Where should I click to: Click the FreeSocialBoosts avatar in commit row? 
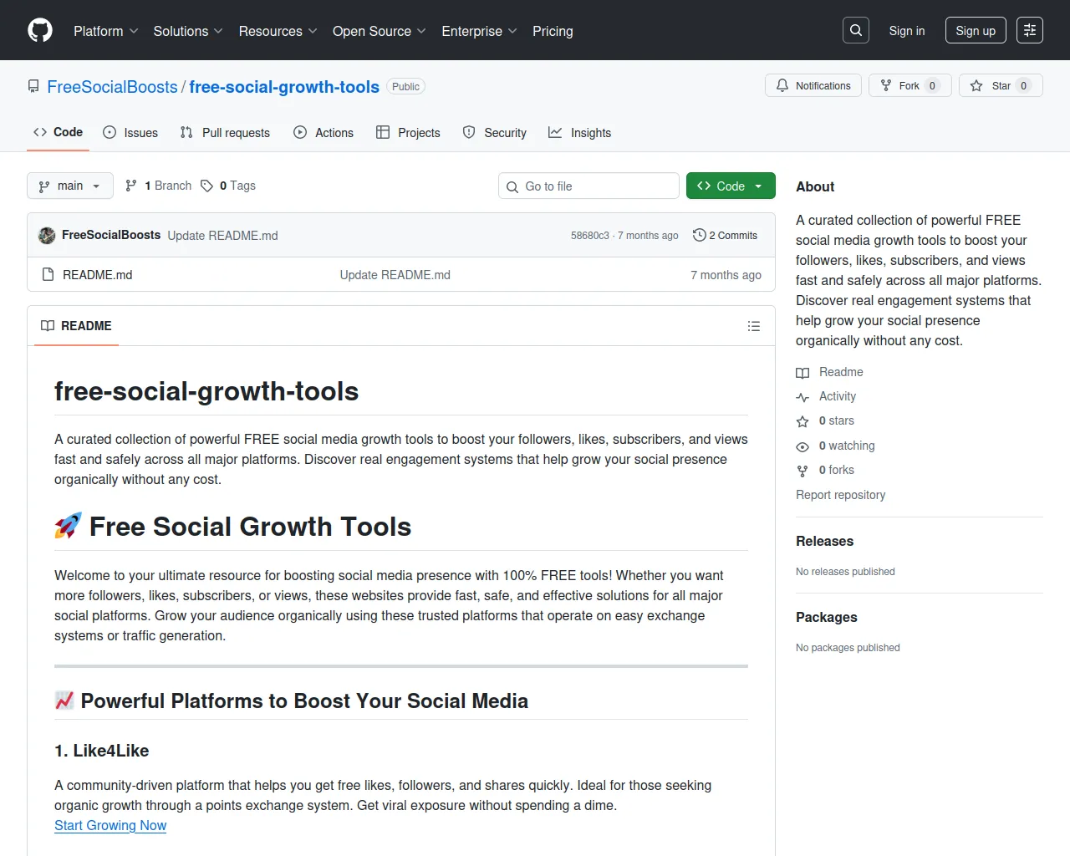tap(47, 236)
